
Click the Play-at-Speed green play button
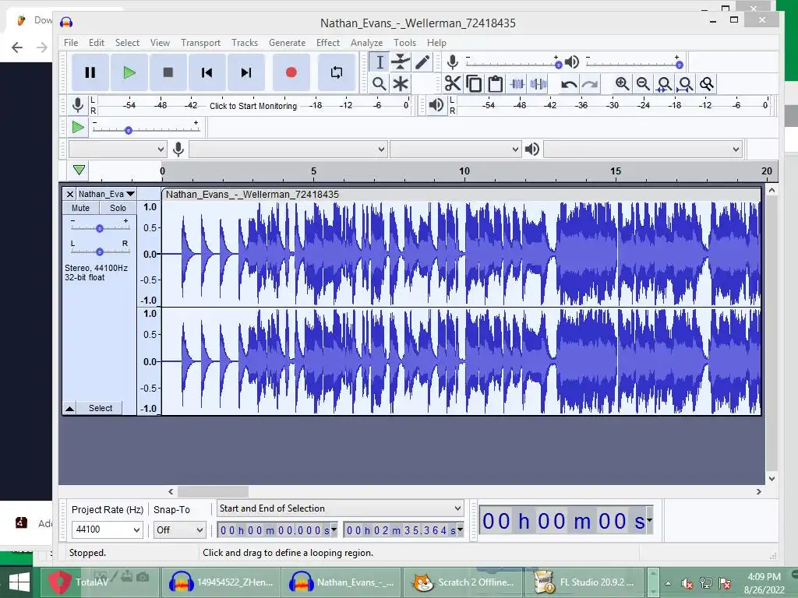click(78, 127)
